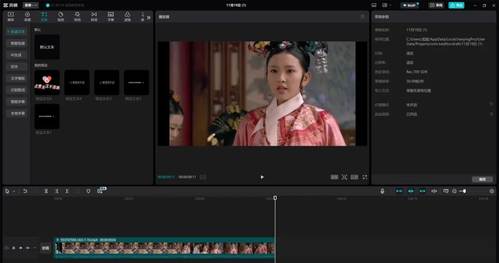The width and height of the screenshot is (499, 263).
Task: Open the 滤镜 (Filters) tab icon
Action: [x=128, y=15]
